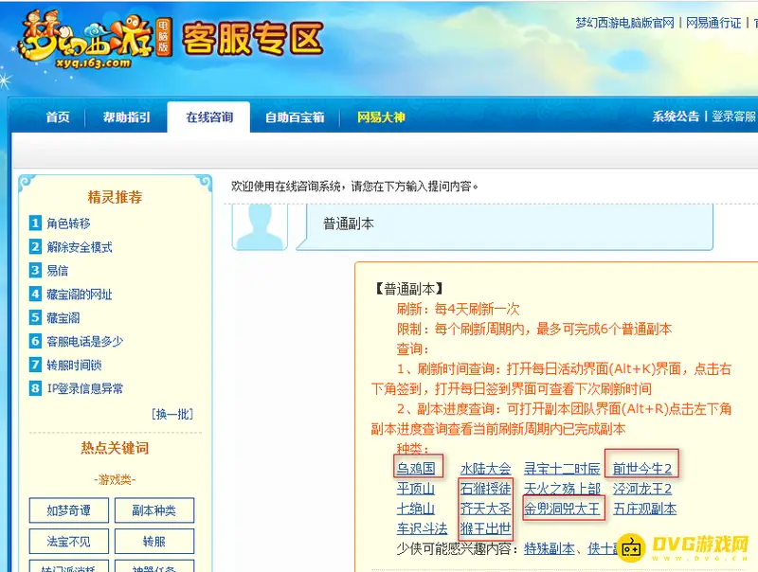
Task: Click the 精灵推荐 panel heading
Action: coord(115,197)
